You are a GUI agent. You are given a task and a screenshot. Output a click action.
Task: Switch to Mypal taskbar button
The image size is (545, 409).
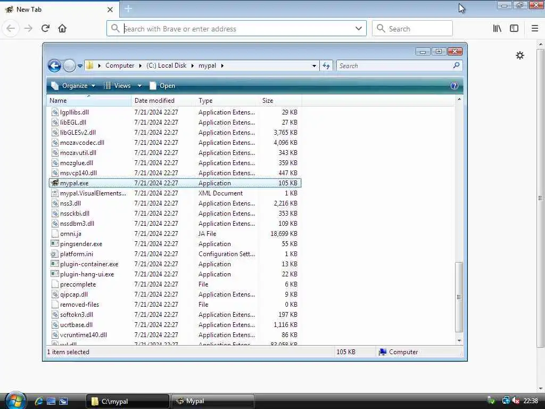tap(212, 401)
